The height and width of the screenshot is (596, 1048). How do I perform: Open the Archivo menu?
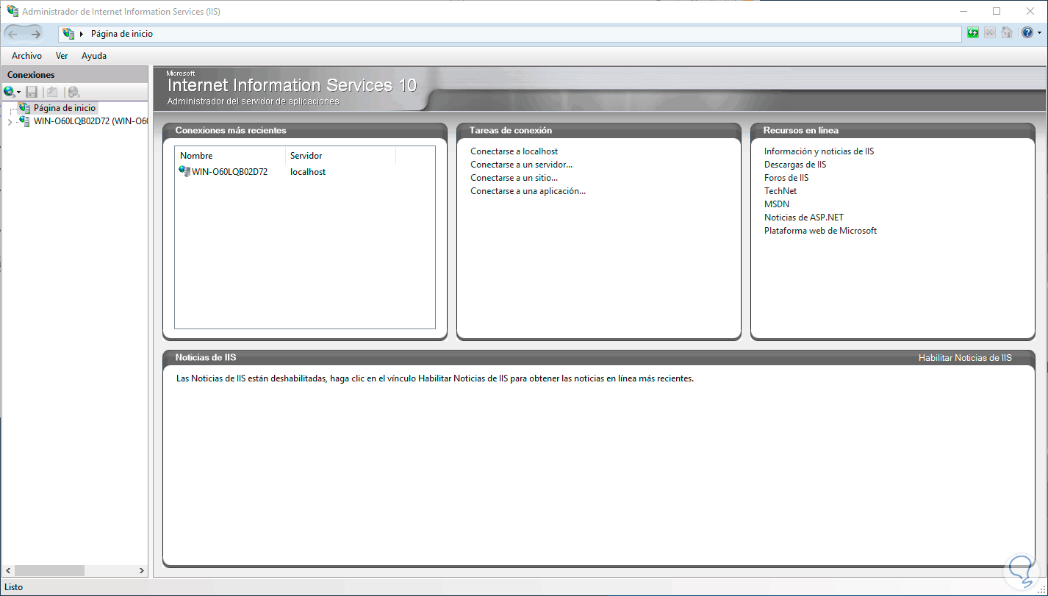[26, 56]
